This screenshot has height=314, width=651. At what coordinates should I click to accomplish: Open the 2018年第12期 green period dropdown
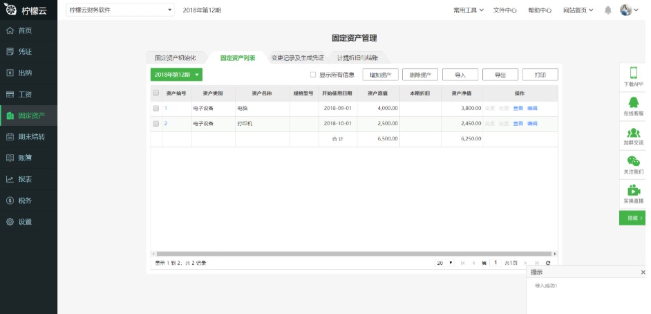[x=176, y=75]
